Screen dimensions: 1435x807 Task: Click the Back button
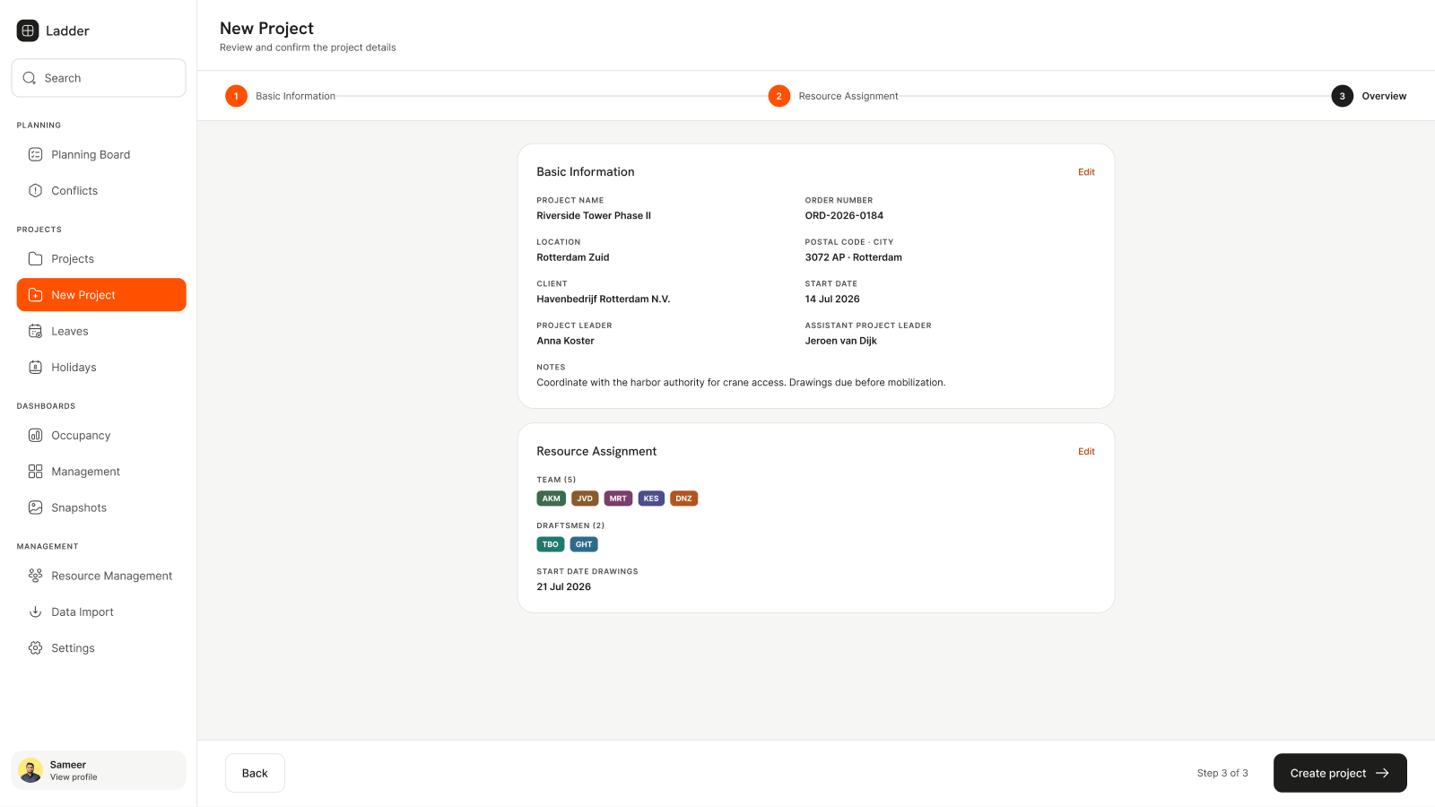tap(255, 773)
